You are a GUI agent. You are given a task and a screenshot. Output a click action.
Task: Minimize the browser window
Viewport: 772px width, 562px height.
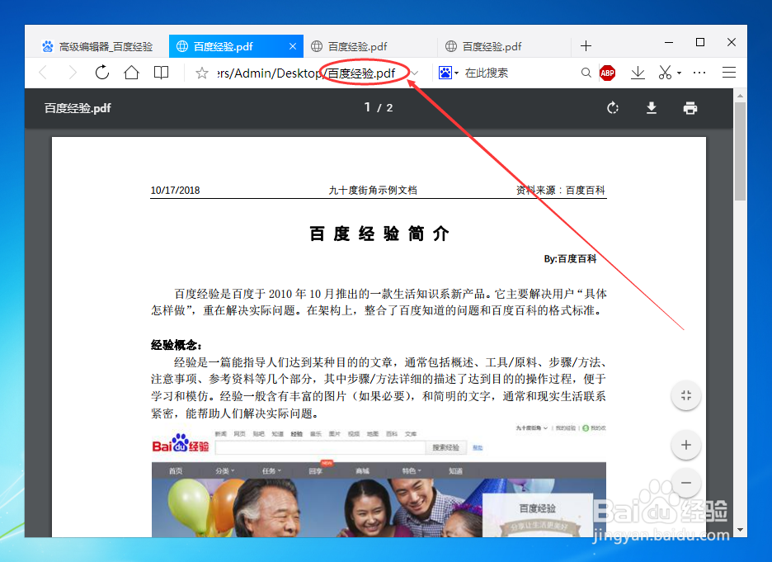pos(669,43)
